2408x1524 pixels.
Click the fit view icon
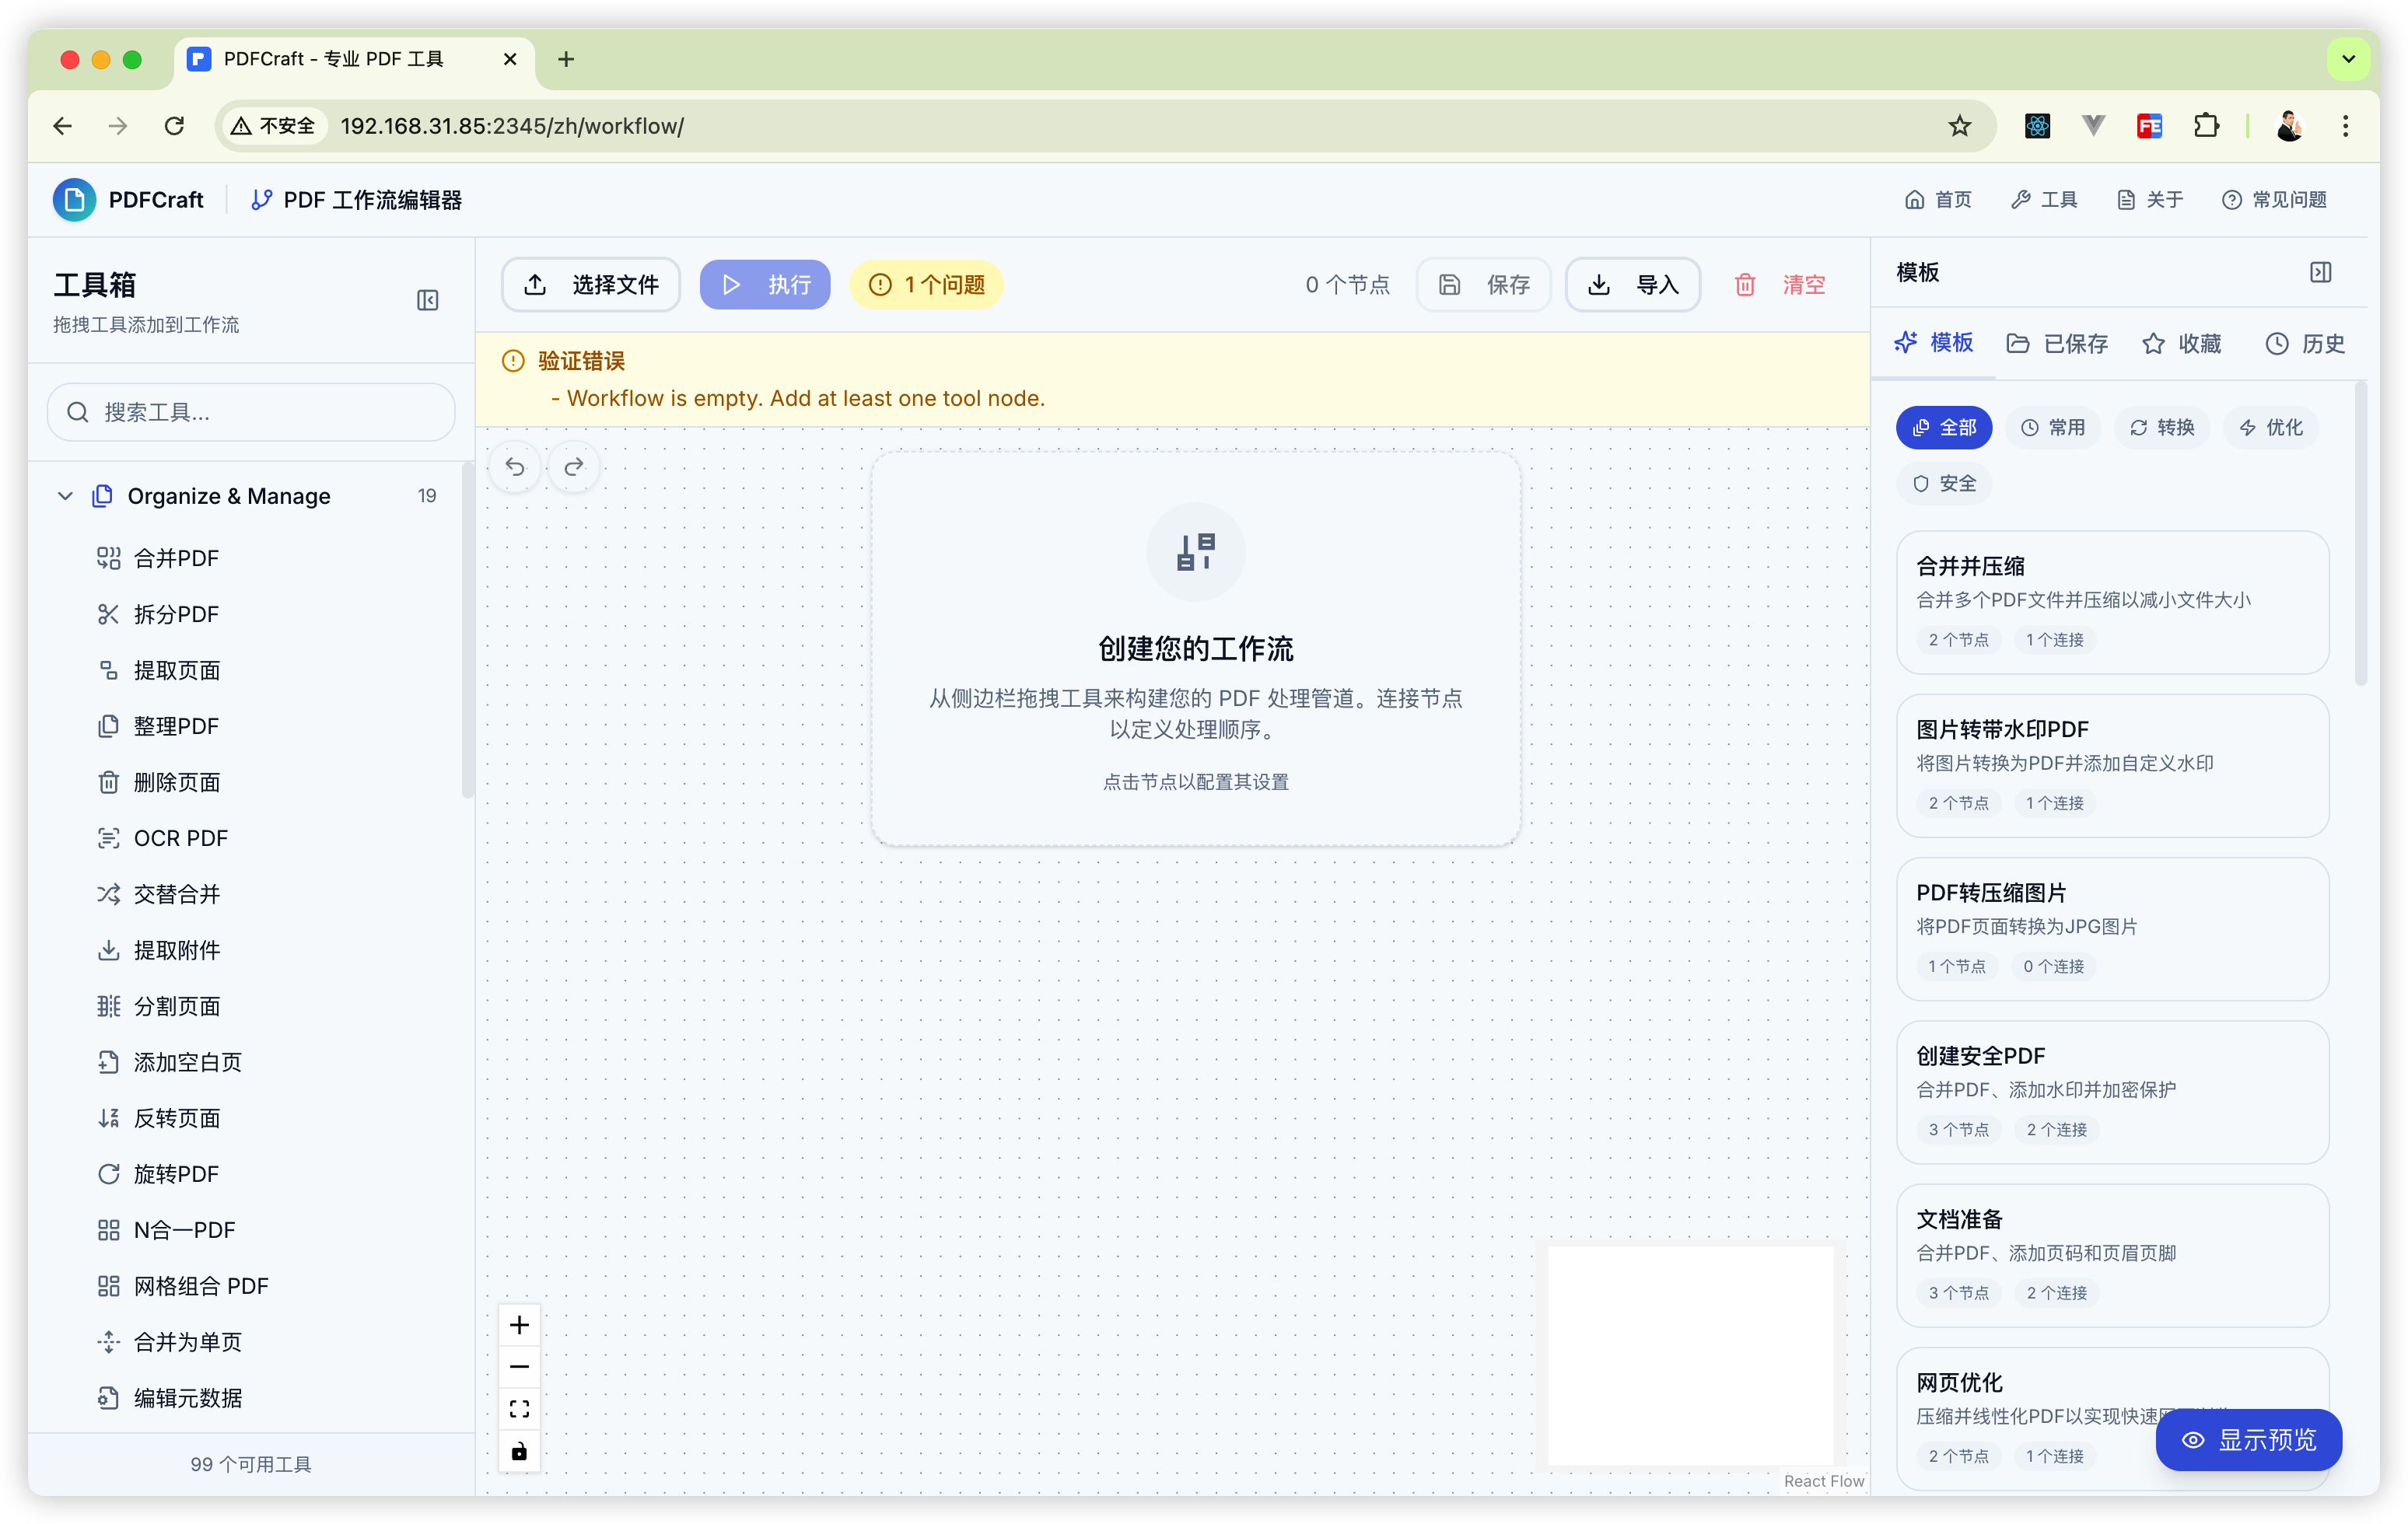point(519,1409)
